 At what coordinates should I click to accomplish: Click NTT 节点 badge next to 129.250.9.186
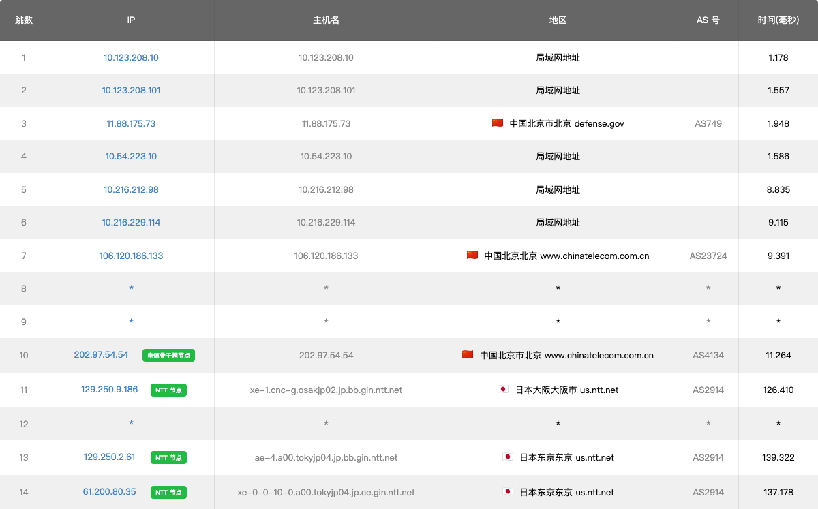tap(169, 390)
